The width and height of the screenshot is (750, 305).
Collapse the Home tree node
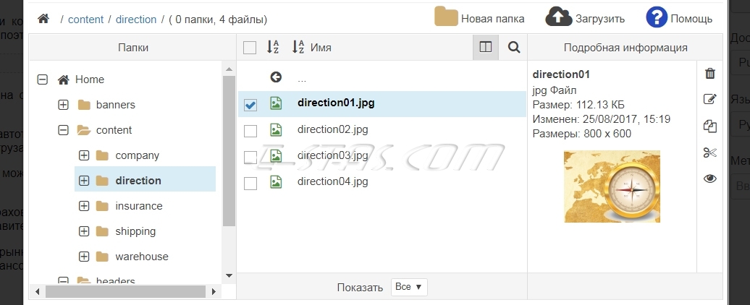click(43, 80)
